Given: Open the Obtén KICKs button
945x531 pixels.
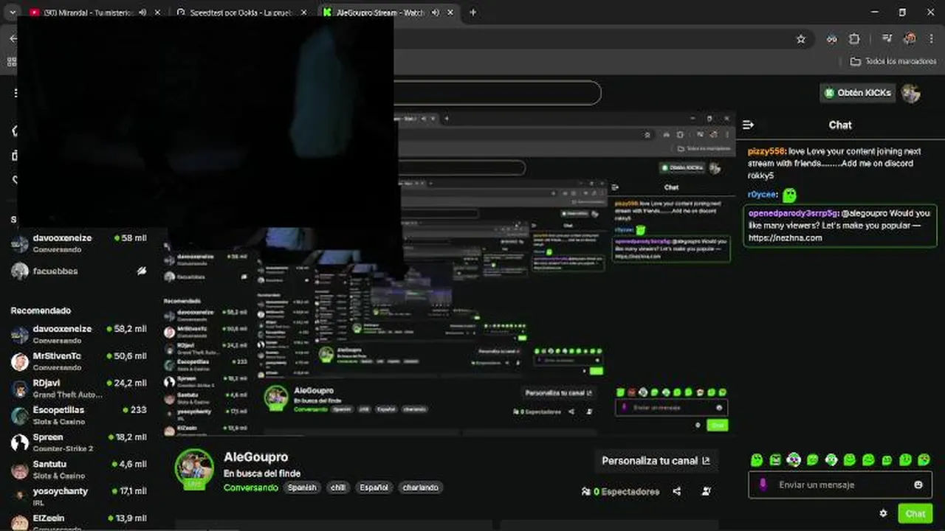Looking at the screenshot, I should pyautogui.click(x=858, y=93).
